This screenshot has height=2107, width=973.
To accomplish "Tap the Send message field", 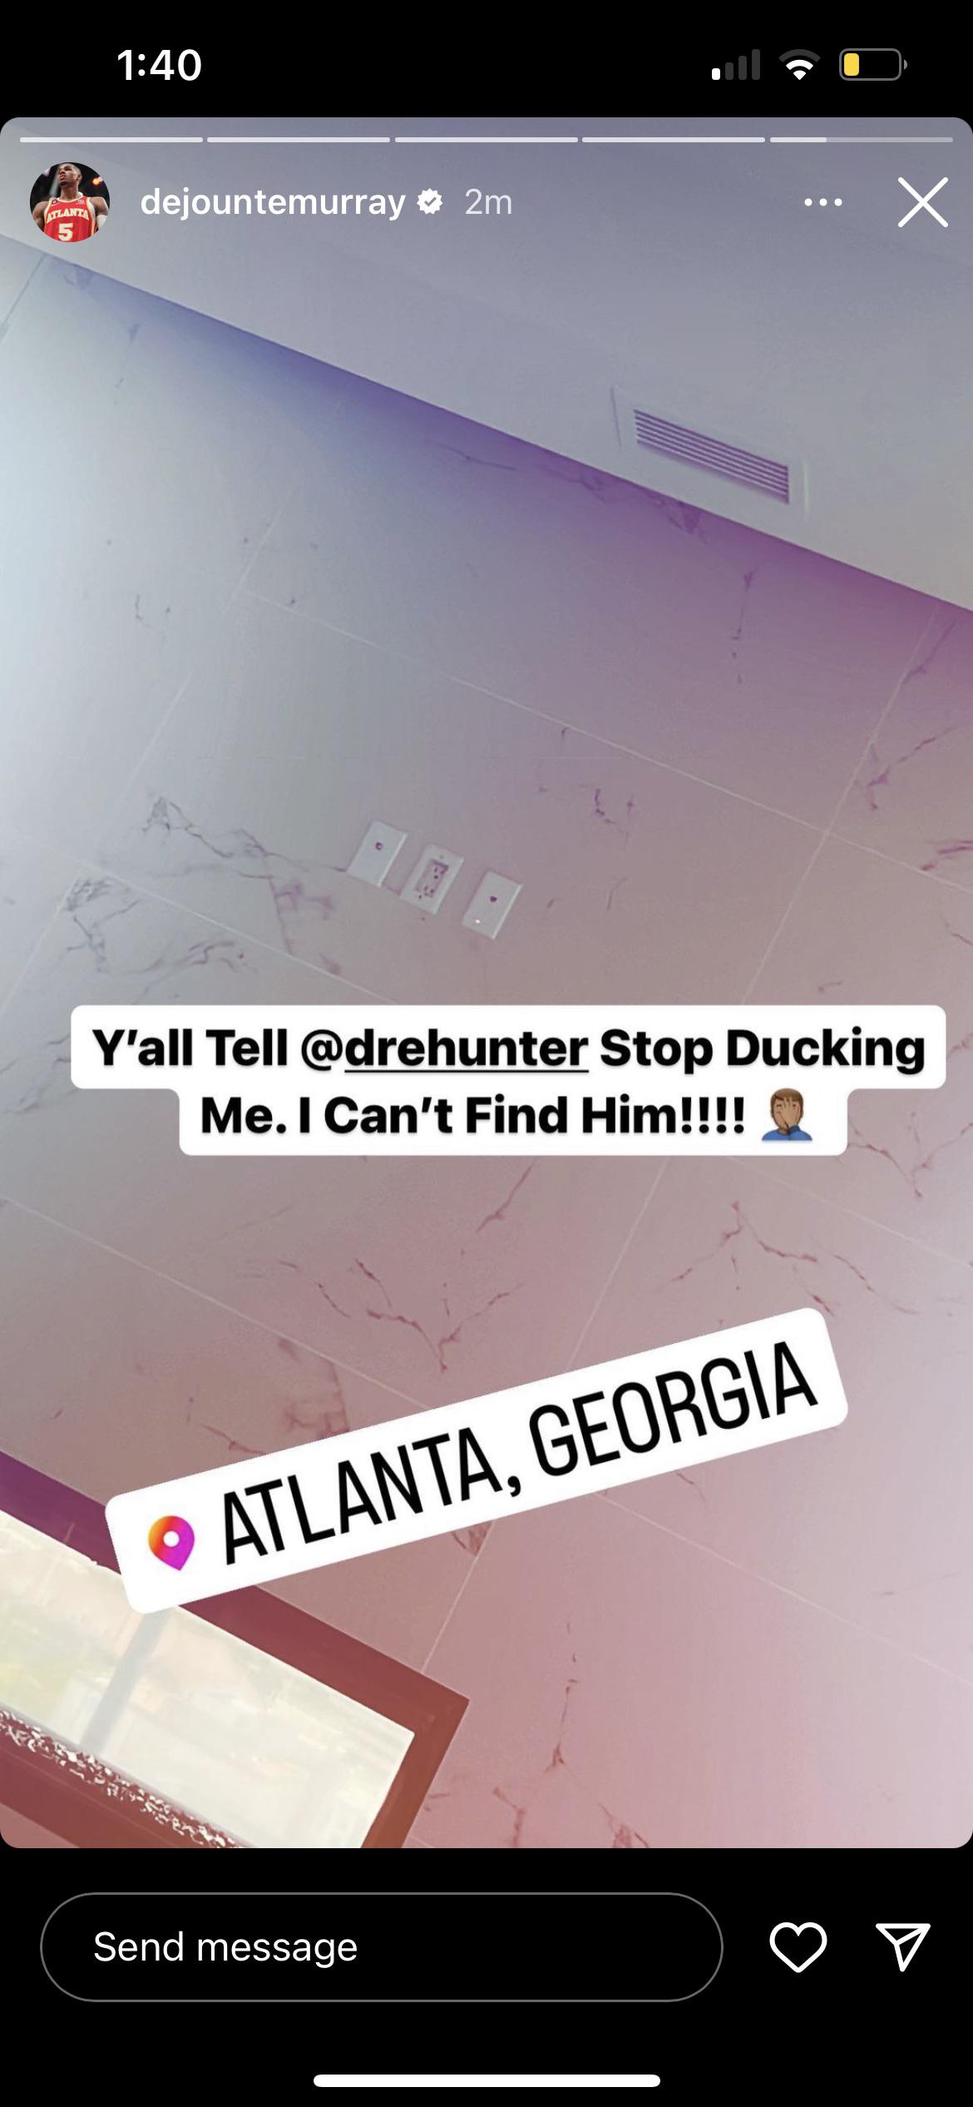I will [x=382, y=1947].
